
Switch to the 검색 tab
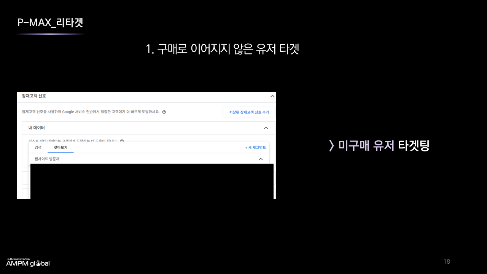click(38, 147)
